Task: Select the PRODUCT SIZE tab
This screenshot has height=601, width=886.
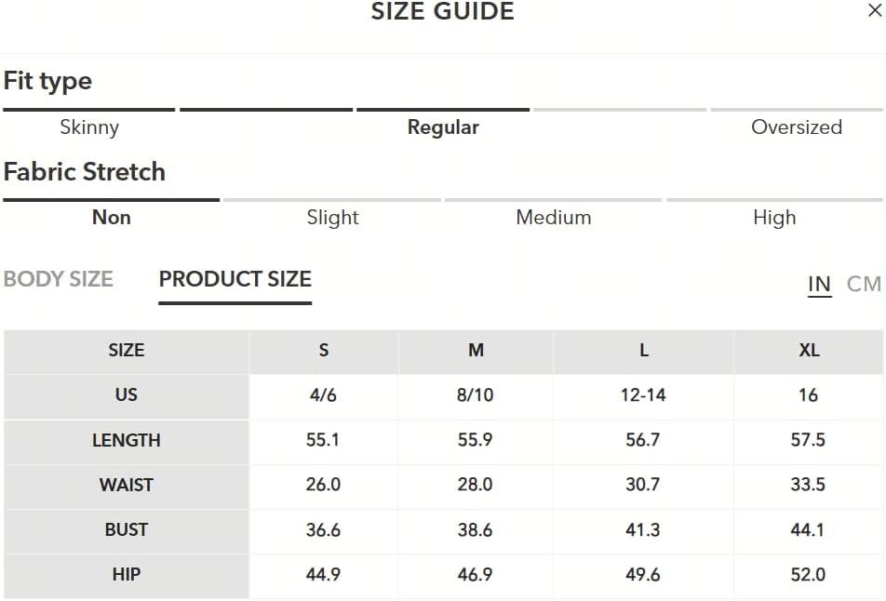Action: tap(235, 279)
